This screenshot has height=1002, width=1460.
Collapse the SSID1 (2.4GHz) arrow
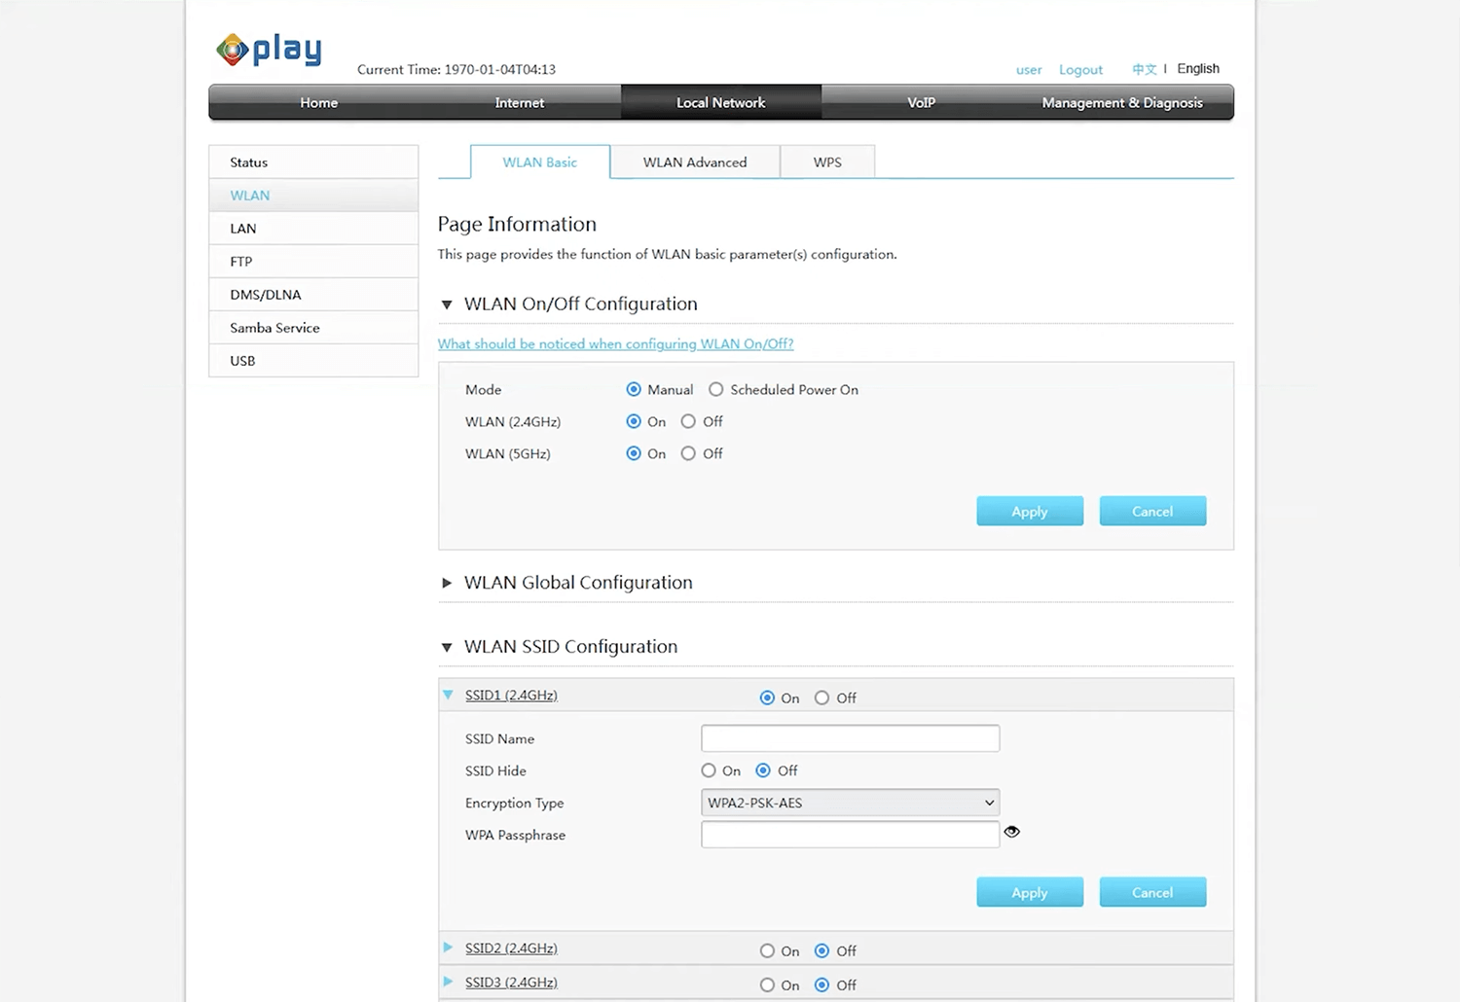coord(448,696)
